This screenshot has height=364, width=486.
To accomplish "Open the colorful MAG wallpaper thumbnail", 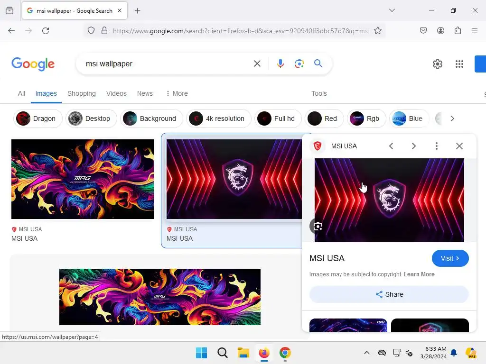I will pos(83,179).
